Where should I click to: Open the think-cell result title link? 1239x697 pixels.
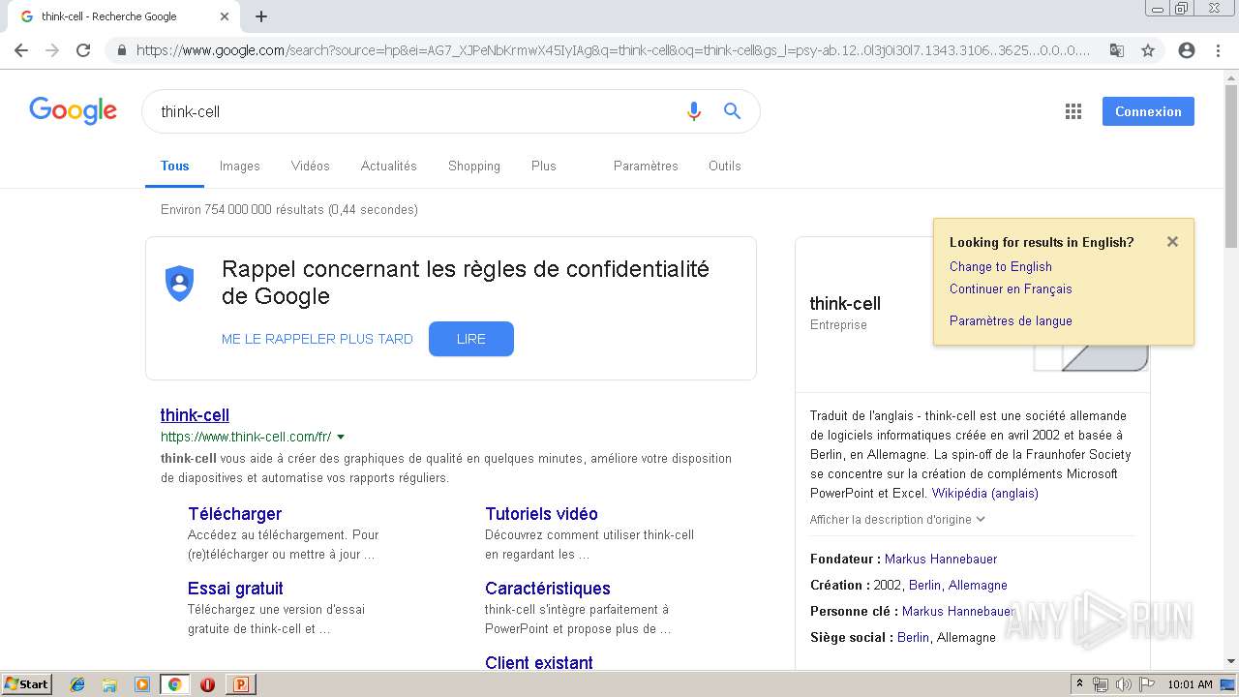point(195,414)
